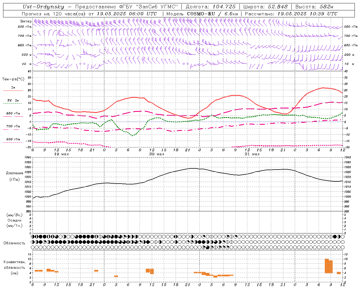Image resolution: width=359 pixels, height=287 pixels.
Task: Click the (мм/3ч.) precipitation unit label
Action: click(15, 215)
